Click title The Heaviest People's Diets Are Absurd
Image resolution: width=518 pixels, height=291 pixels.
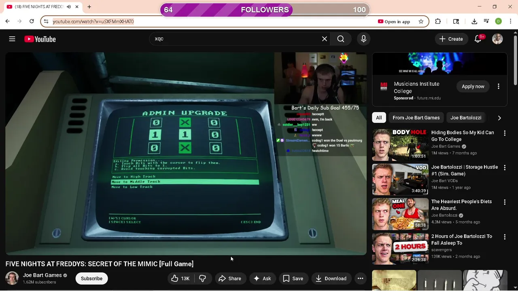[461, 205]
